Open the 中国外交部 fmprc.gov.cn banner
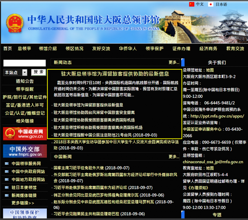 click(x=25, y=151)
